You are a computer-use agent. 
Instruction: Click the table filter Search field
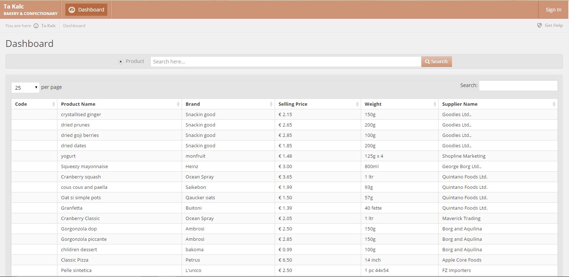[x=518, y=86]
